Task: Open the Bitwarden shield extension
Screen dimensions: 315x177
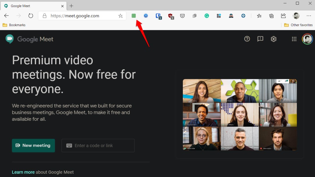Action: (158, 16)
